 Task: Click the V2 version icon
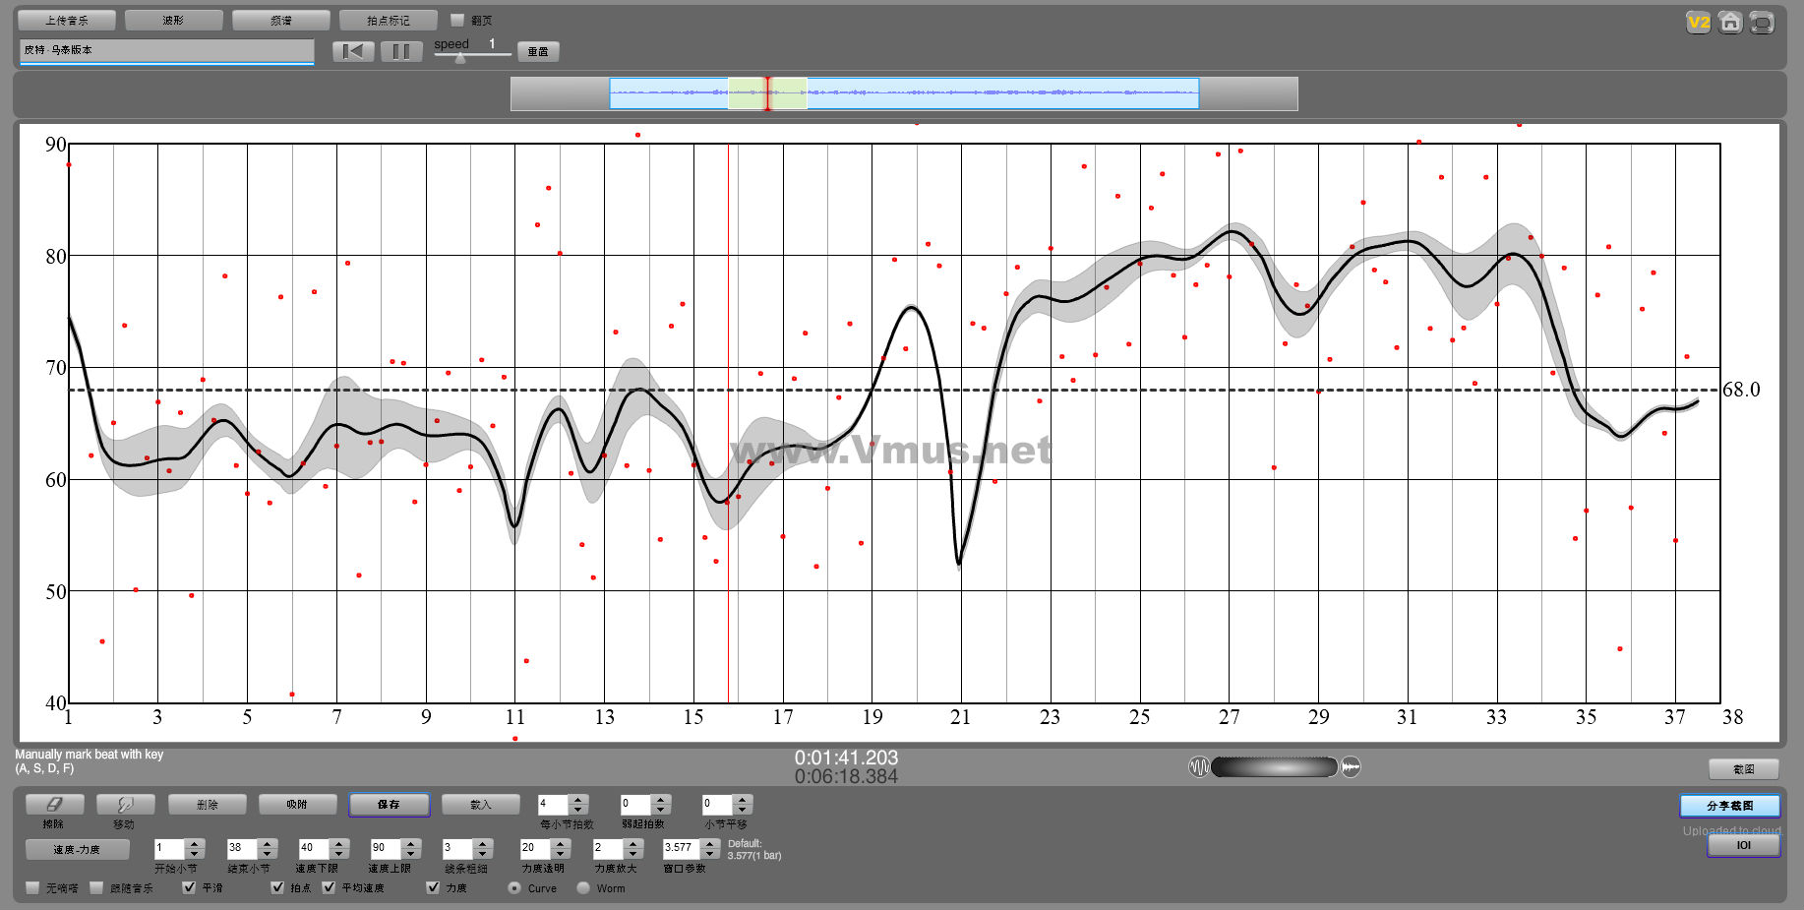1698,23
